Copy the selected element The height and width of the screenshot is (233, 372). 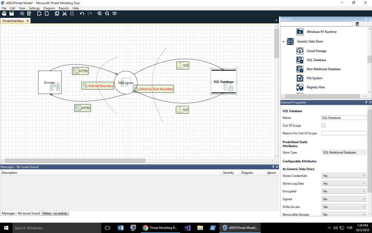(x=57, y=13)
